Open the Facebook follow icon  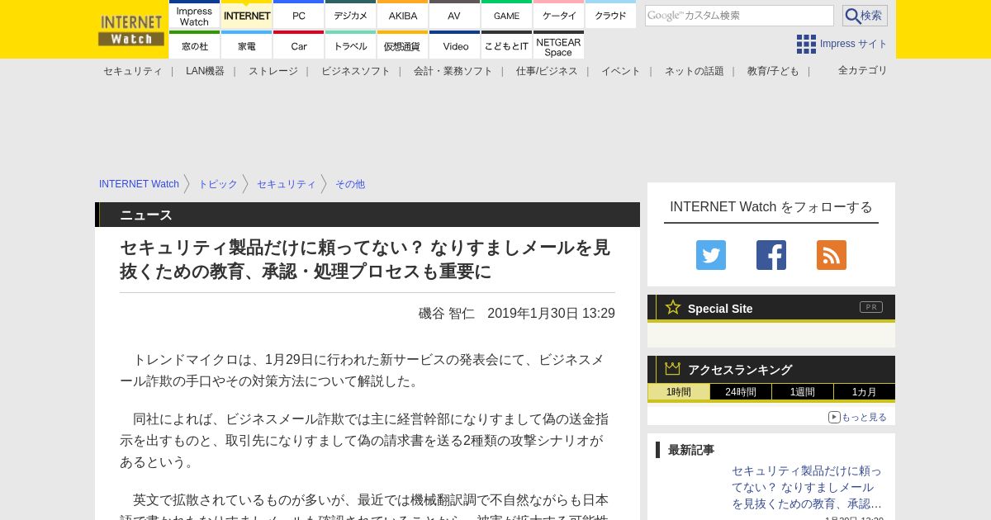771,255
